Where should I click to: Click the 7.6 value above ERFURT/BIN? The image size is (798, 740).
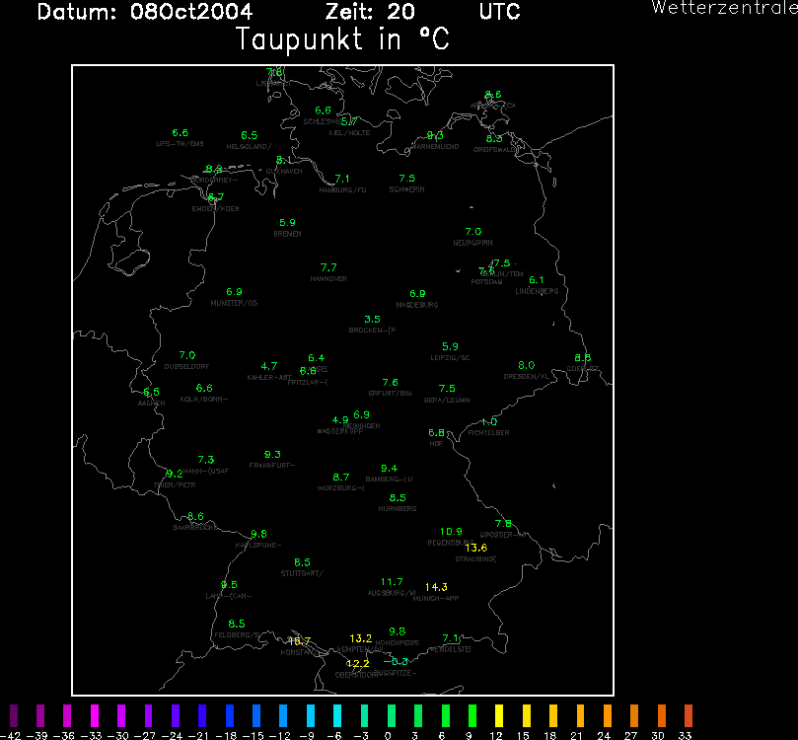coord(391,383)
